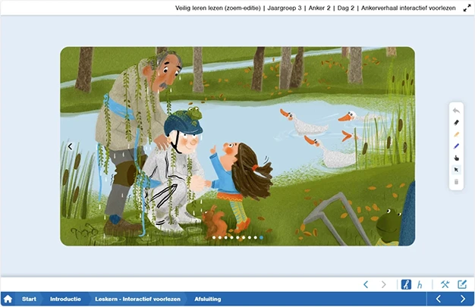Select the eraser tool
The image size is (475, 307).
click(x=456, y=123)
